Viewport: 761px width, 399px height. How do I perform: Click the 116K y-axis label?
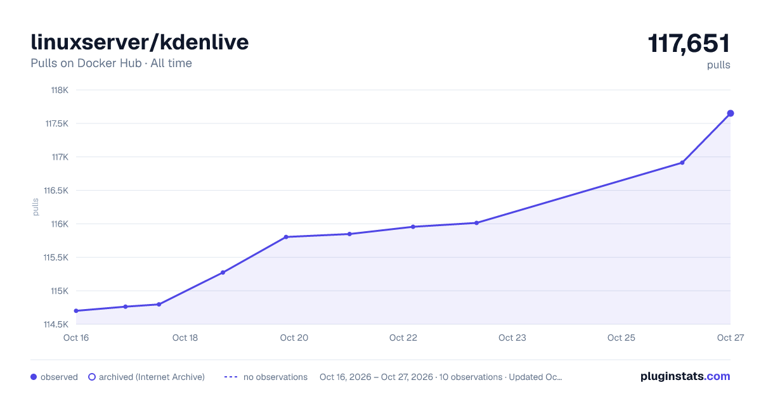[60, 224]
